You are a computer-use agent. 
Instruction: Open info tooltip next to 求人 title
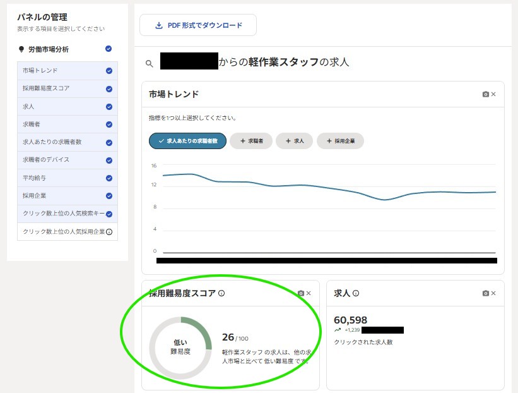click(356, 293)
